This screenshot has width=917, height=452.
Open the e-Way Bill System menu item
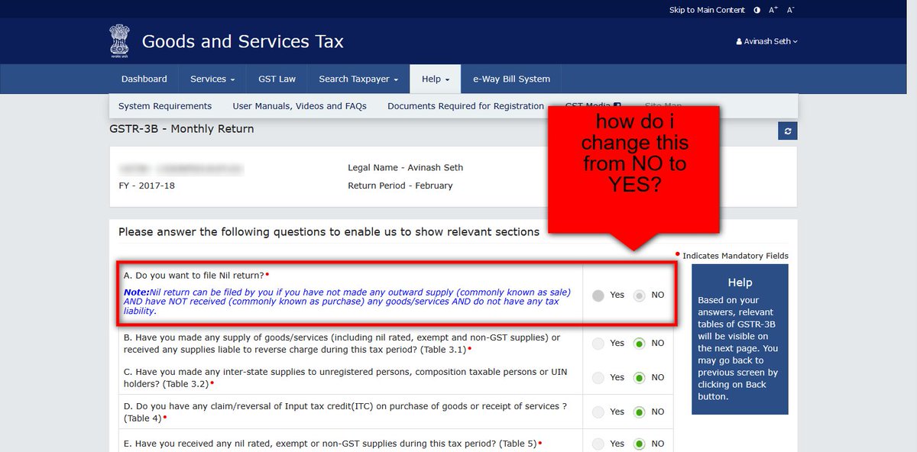point(510,79)
